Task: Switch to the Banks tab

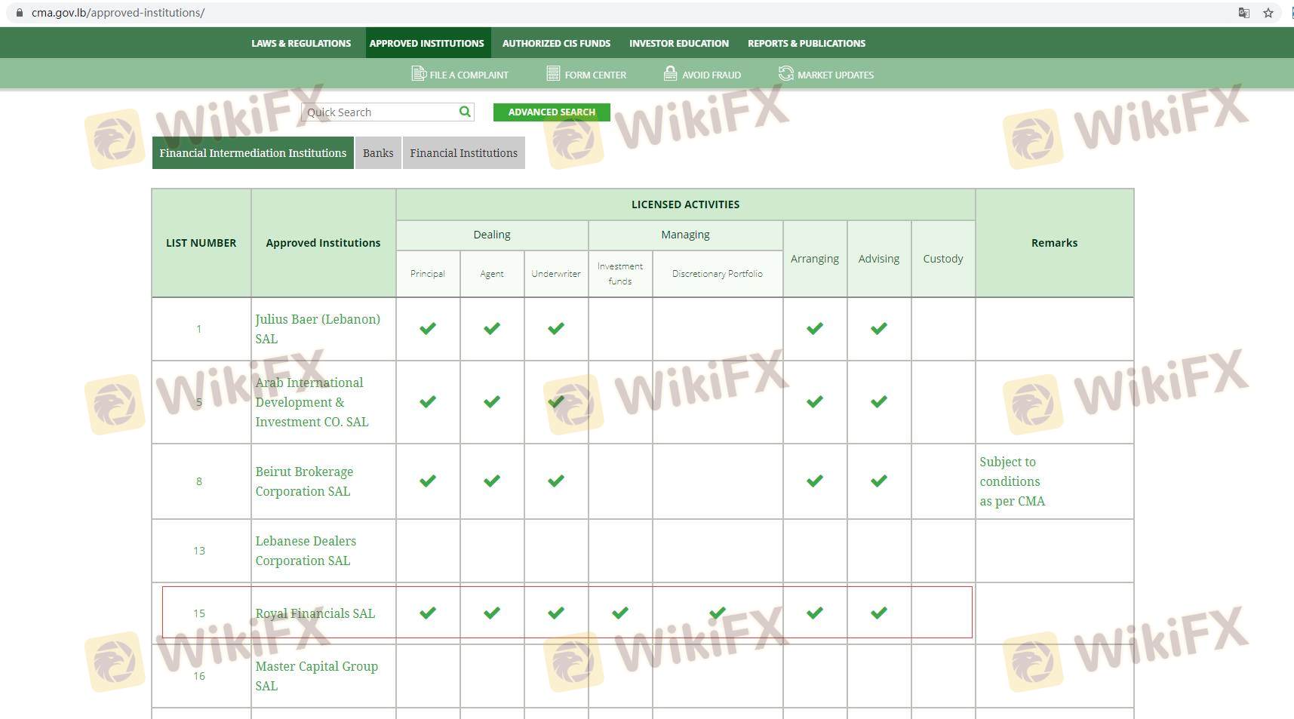Action: (378, 153)
